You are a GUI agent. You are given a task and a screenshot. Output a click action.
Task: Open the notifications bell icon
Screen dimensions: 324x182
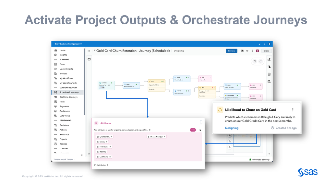(x=259, y=44)
